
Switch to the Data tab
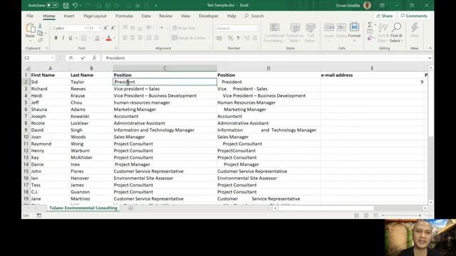pos(146,16)
